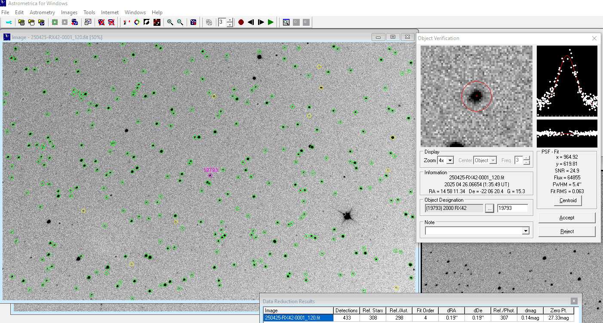Click the Zoom Out magnifier icon in the toolbar

(x=180, y=22)
